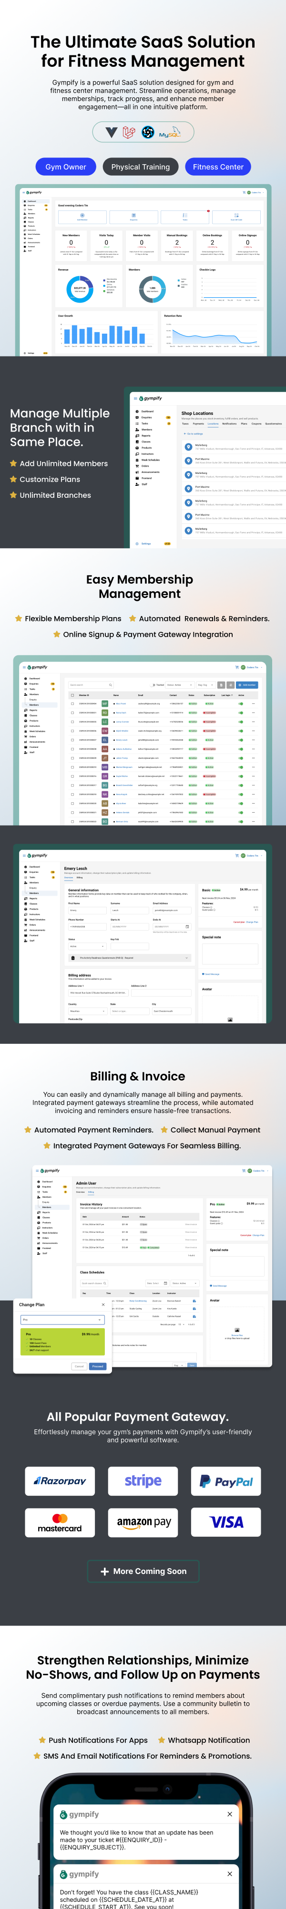The width and height of the screenshot is (286, 1909).
Task: Open the Coupons tab in Shop Locations
Action: 256,424
